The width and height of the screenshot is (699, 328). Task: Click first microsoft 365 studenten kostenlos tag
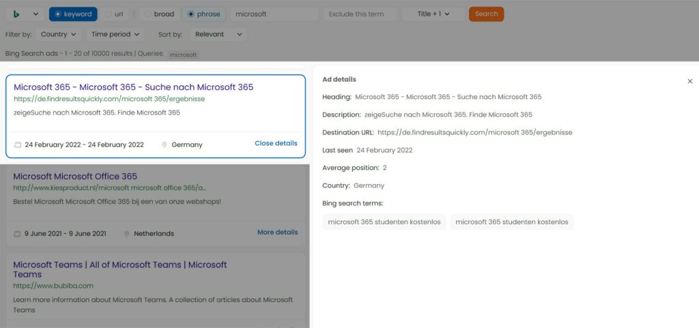(x=384, y=222)
